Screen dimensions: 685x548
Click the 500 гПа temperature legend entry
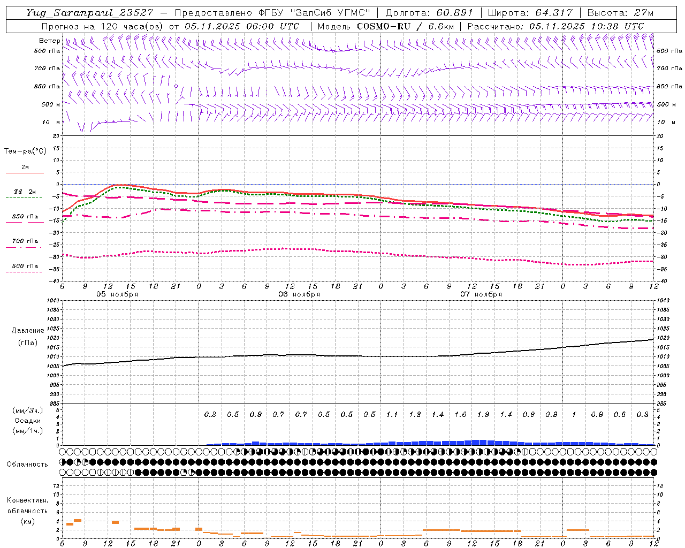pos(25,268)
